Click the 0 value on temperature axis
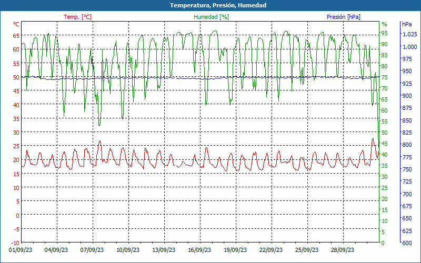421x263 pixels. click(18, 215)
